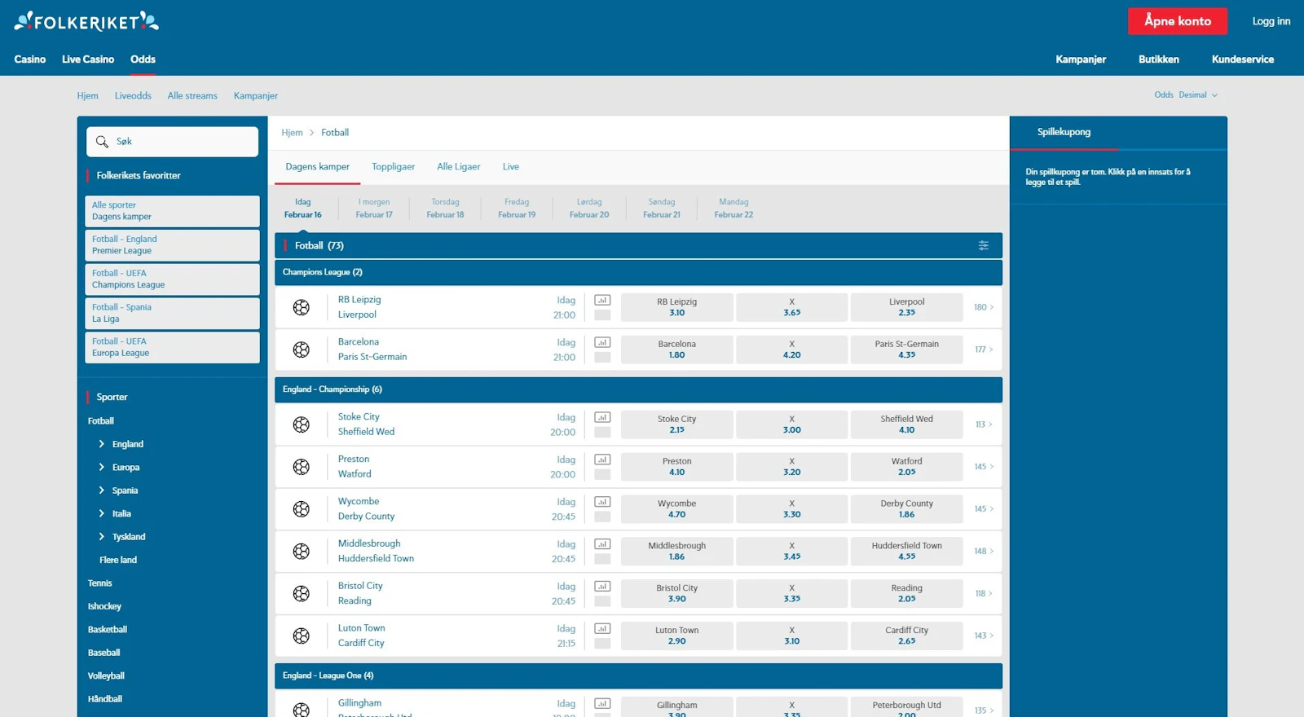Open statistics icon for Preston vs Watford
This screenshot has width=1304, height=717.
coord(602,460)
